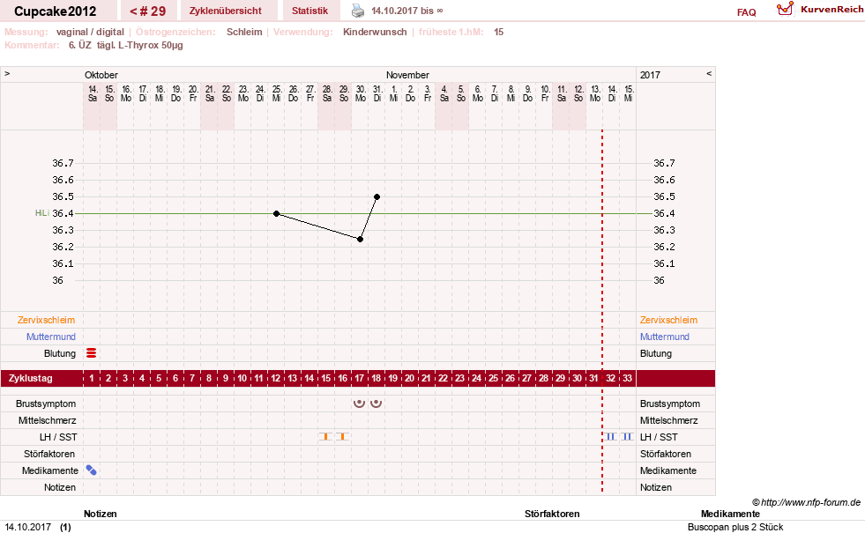The width and height of the screenshot is (865, 548).
Task: Click the note entry '14.10.2017 (1)'
Action: [x=38, y=527]
